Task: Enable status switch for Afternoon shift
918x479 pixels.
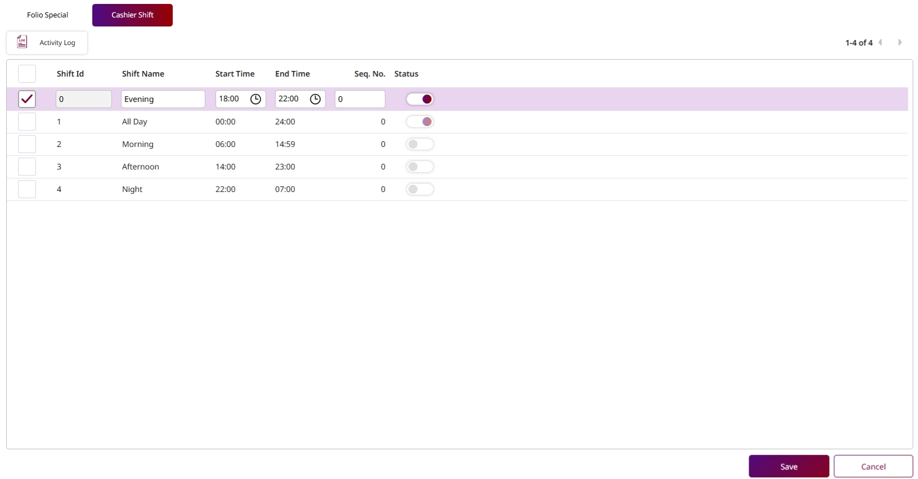Action: click(420, 167)
